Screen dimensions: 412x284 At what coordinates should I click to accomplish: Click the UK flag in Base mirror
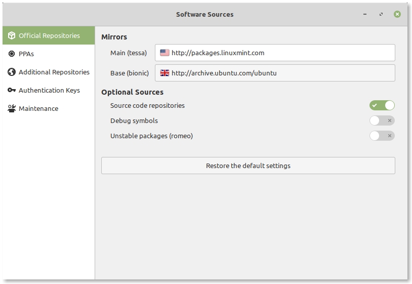[x=164, y=73]
